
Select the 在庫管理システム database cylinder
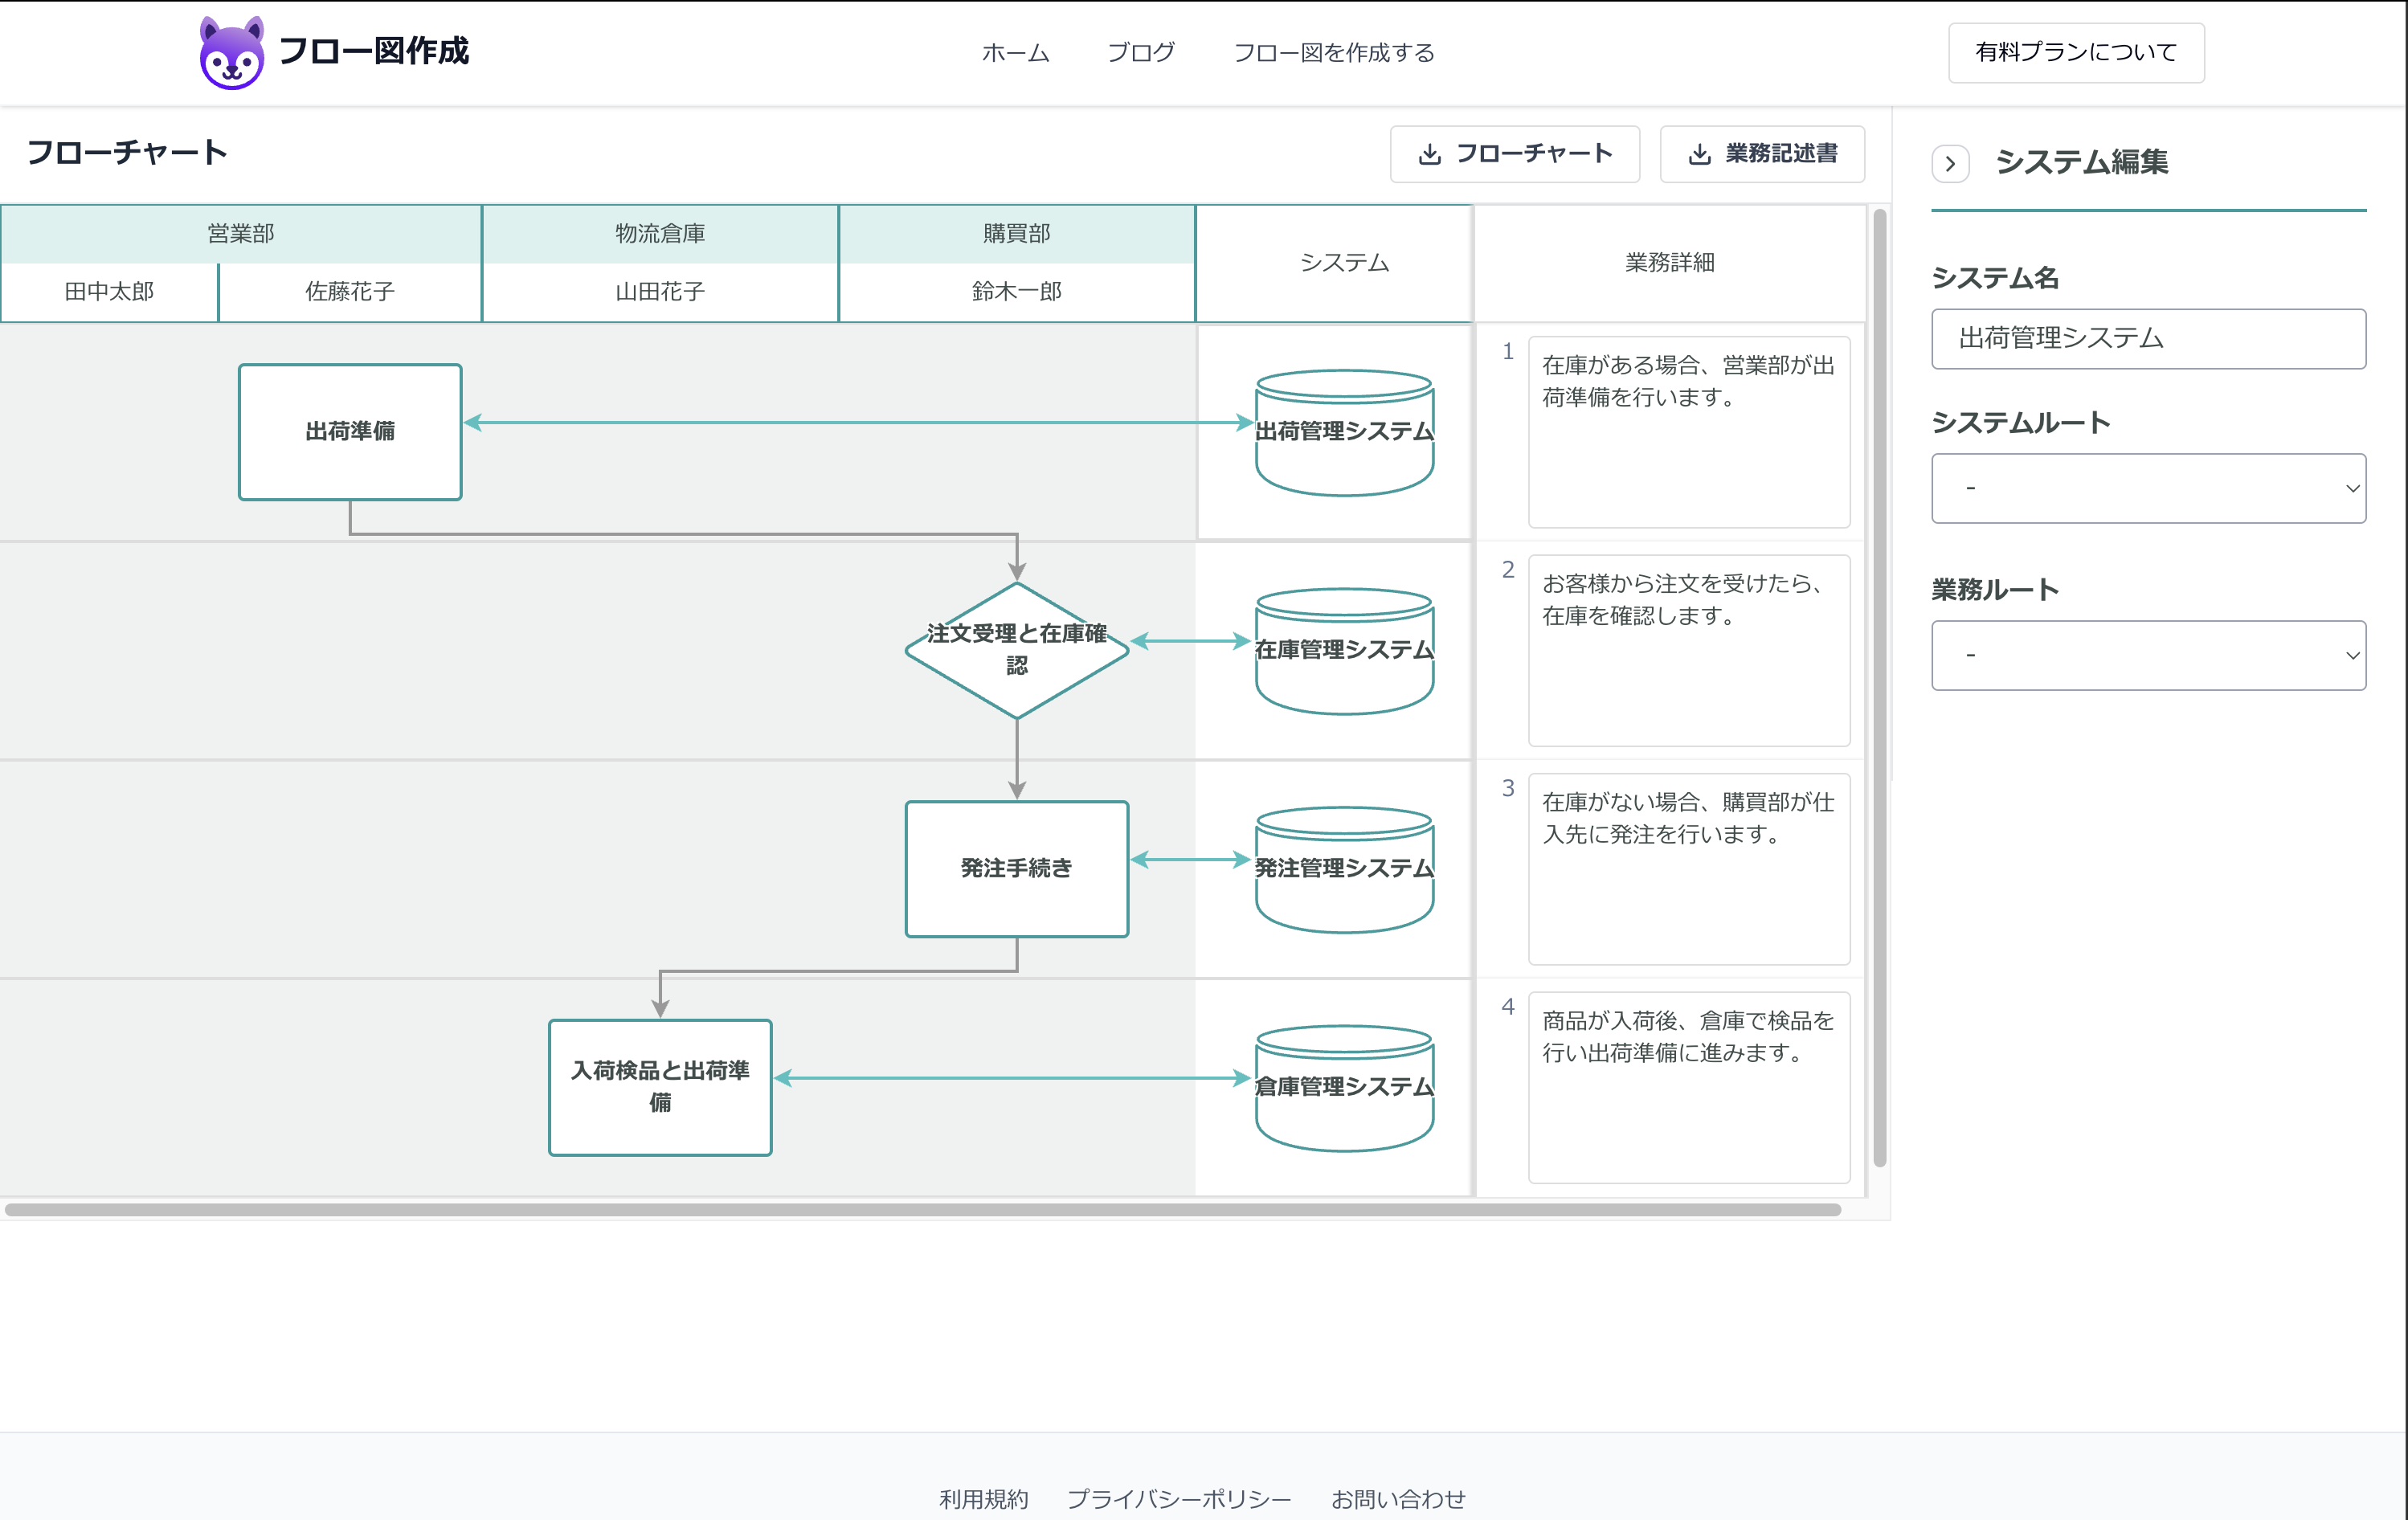(x=1344, y=651)
